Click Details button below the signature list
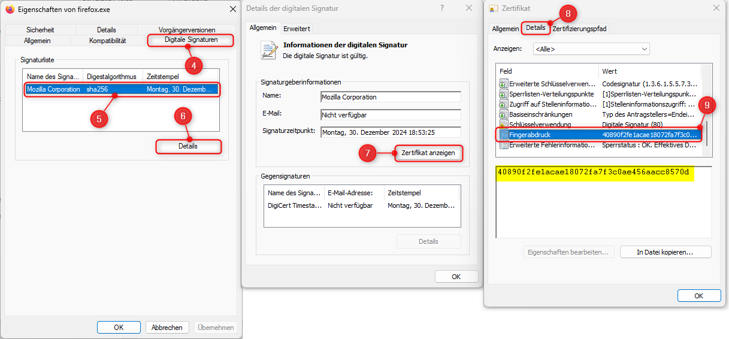 pos(188,146)
